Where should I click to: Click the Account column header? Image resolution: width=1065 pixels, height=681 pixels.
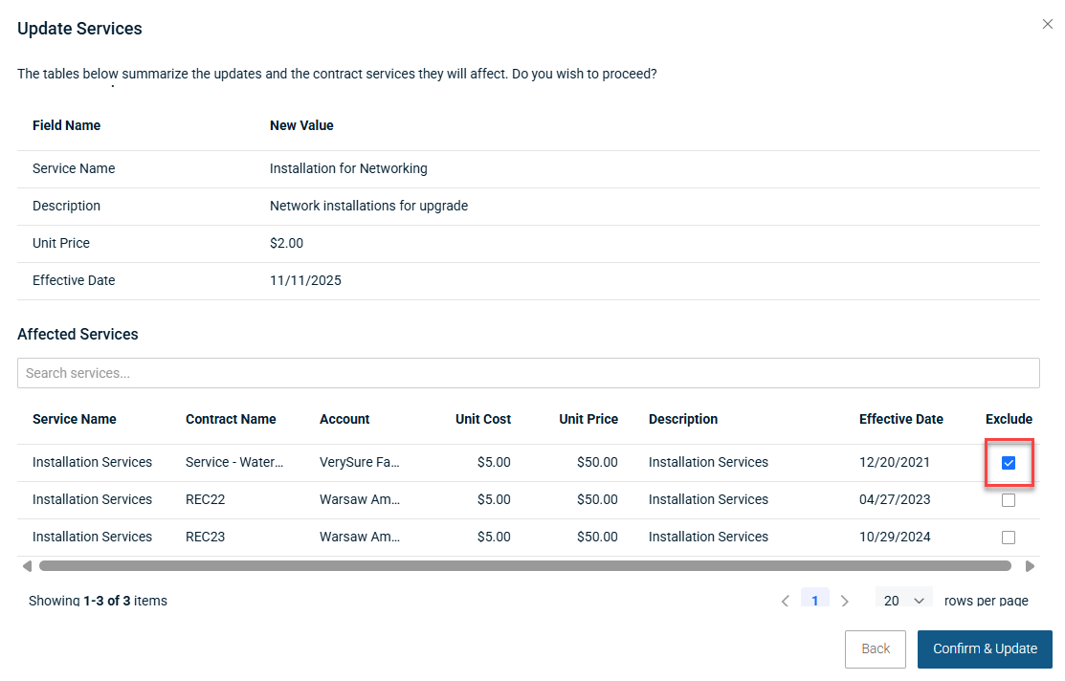(x=344, y=419)
